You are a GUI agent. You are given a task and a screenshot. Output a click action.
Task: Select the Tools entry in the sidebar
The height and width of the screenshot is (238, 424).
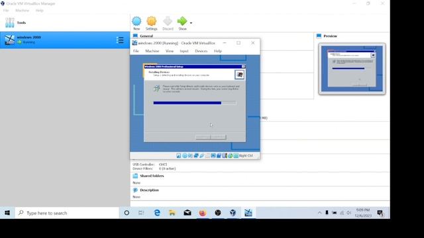click(x=65, y=22)
